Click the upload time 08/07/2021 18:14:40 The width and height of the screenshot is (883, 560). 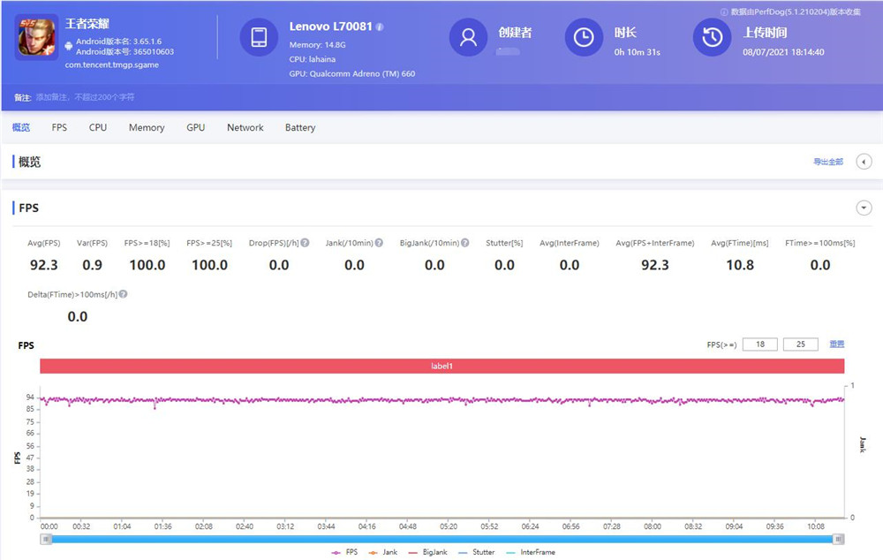tap(783, 52)
